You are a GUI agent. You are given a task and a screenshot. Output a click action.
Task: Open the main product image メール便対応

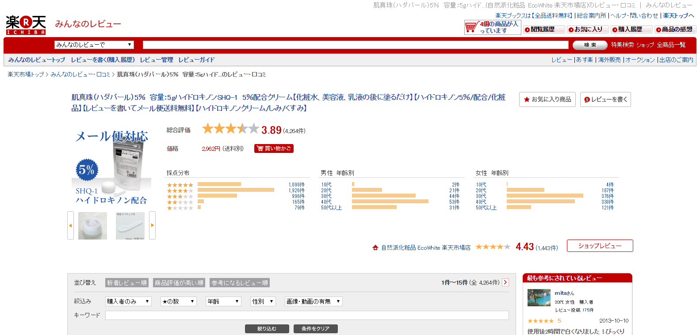[111, 167]
